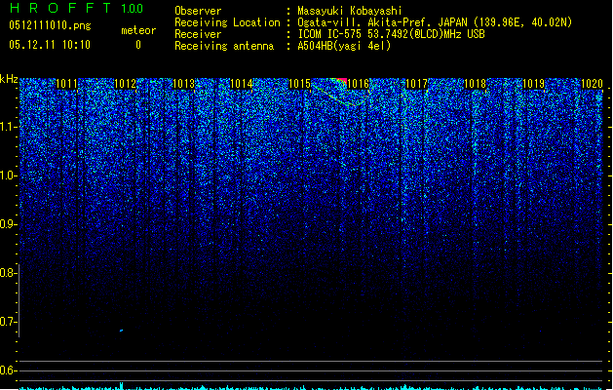Click the A504HB(yagi 4el) antenna text
The width and height of the screenshot is (613, 390).
coord(344,46)
